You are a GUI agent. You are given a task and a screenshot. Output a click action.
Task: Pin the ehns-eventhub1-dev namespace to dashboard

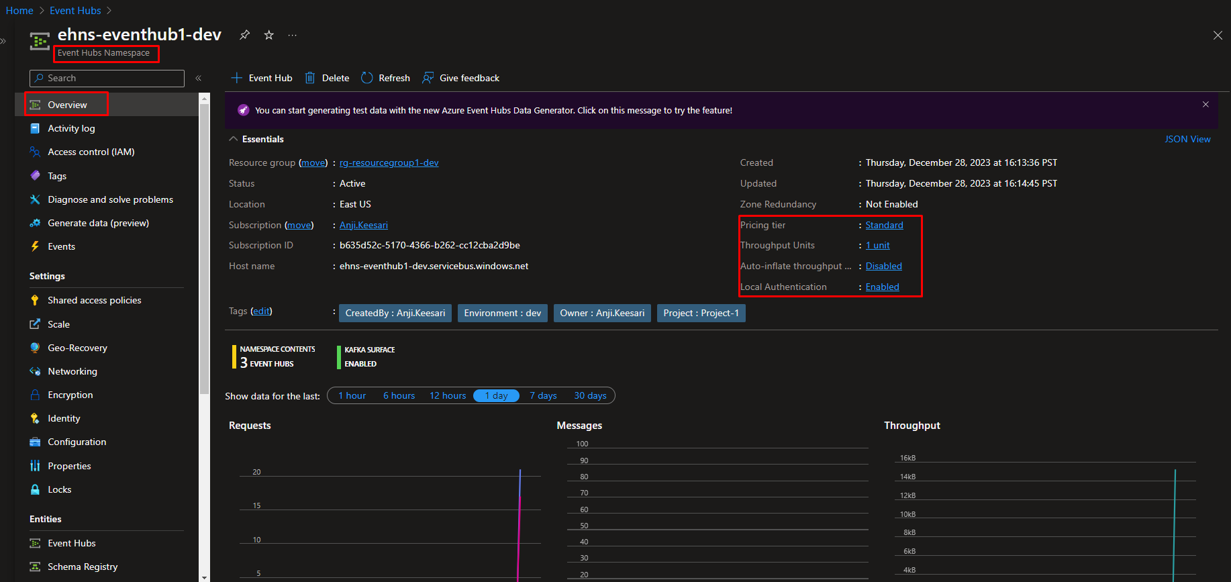245,35
